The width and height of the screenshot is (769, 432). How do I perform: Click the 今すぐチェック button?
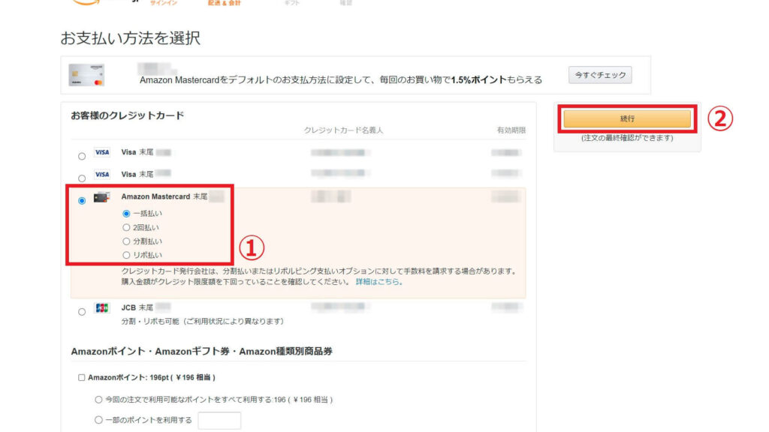[600, 75]
